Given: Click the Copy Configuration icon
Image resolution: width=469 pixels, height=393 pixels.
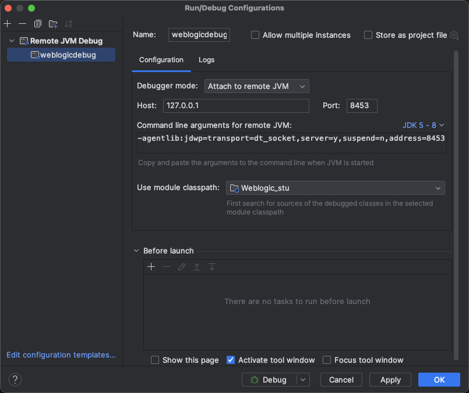Looking at the screenshot, I should point(38,24).
